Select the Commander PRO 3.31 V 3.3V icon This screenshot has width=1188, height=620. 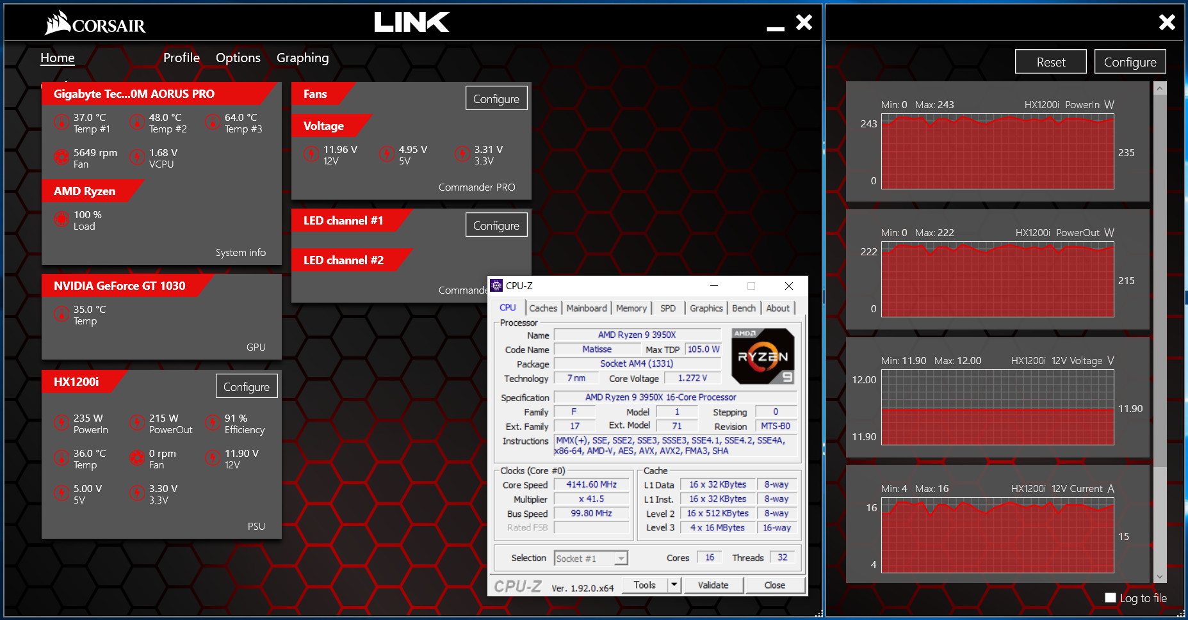tap(462, 154)
